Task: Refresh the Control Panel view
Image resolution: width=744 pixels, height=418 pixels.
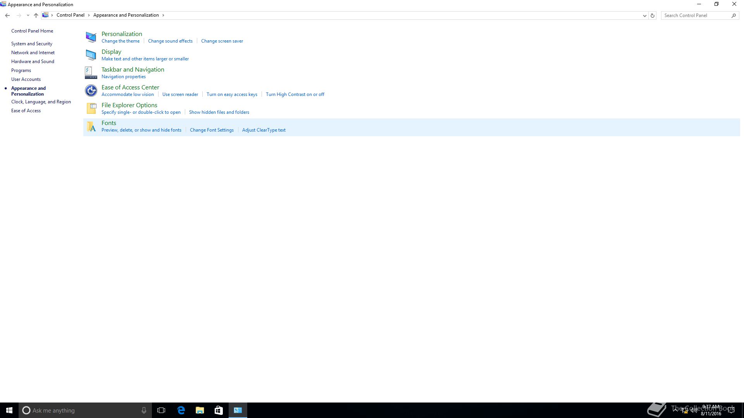Action: [x=653, y=15]
